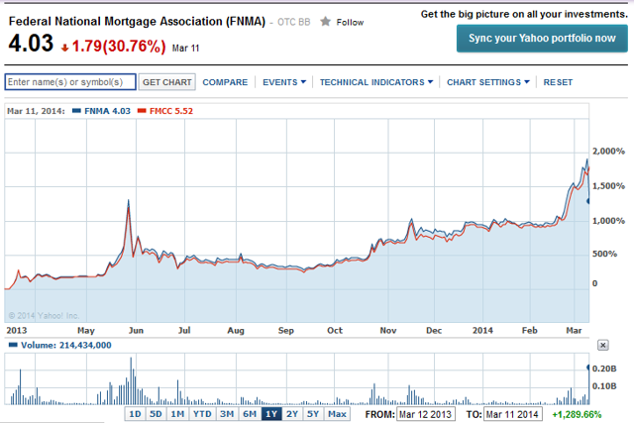Choose the 6M time range
This screenshot has width=634, height=423.
click(250, 414)
